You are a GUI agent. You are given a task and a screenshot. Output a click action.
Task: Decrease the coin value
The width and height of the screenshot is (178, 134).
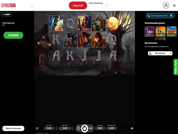click(57, 128)
